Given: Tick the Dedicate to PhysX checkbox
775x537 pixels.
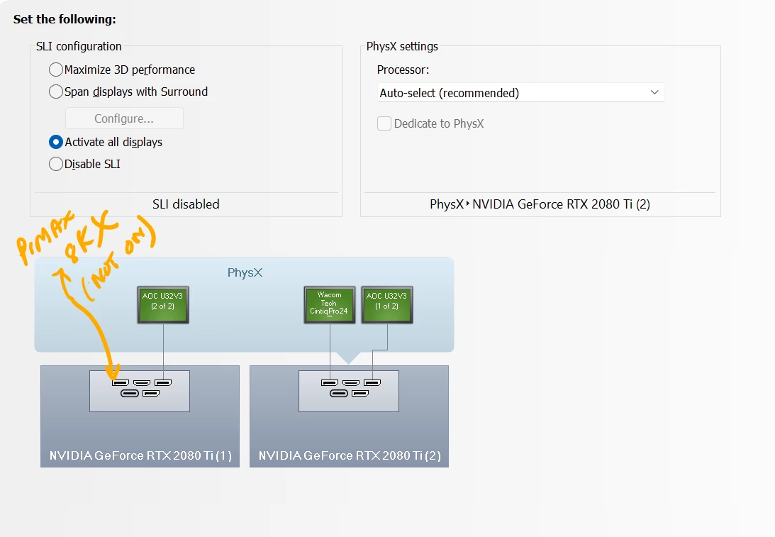Looking at the screenshot, I should [x=384, y=123].
